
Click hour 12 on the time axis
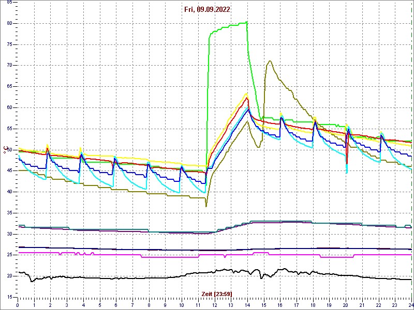(x=215, y=305)
